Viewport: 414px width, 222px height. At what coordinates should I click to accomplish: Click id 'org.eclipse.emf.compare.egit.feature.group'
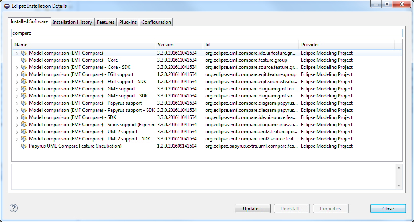tap(251, 74)
